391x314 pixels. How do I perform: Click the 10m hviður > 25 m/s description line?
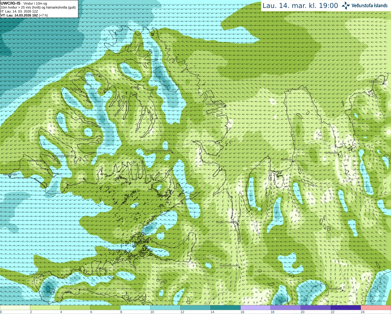coord(38,7)
